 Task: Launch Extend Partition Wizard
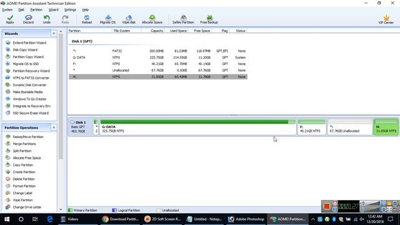coord(29,42)
